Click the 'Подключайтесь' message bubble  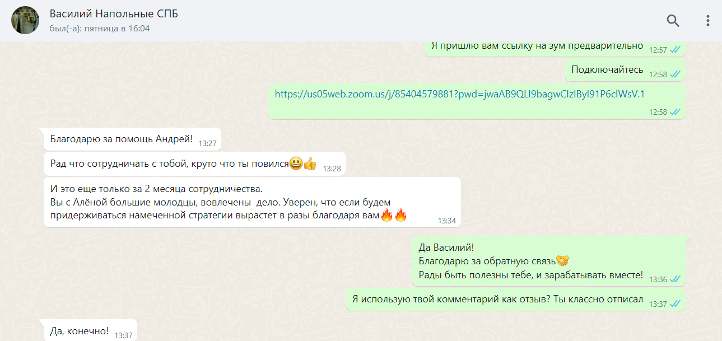pyautogui.click(x=626, y=71)
